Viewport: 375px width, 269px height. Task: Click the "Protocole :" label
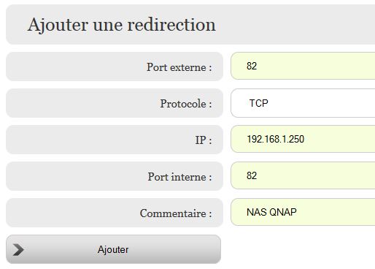point(186,104)
